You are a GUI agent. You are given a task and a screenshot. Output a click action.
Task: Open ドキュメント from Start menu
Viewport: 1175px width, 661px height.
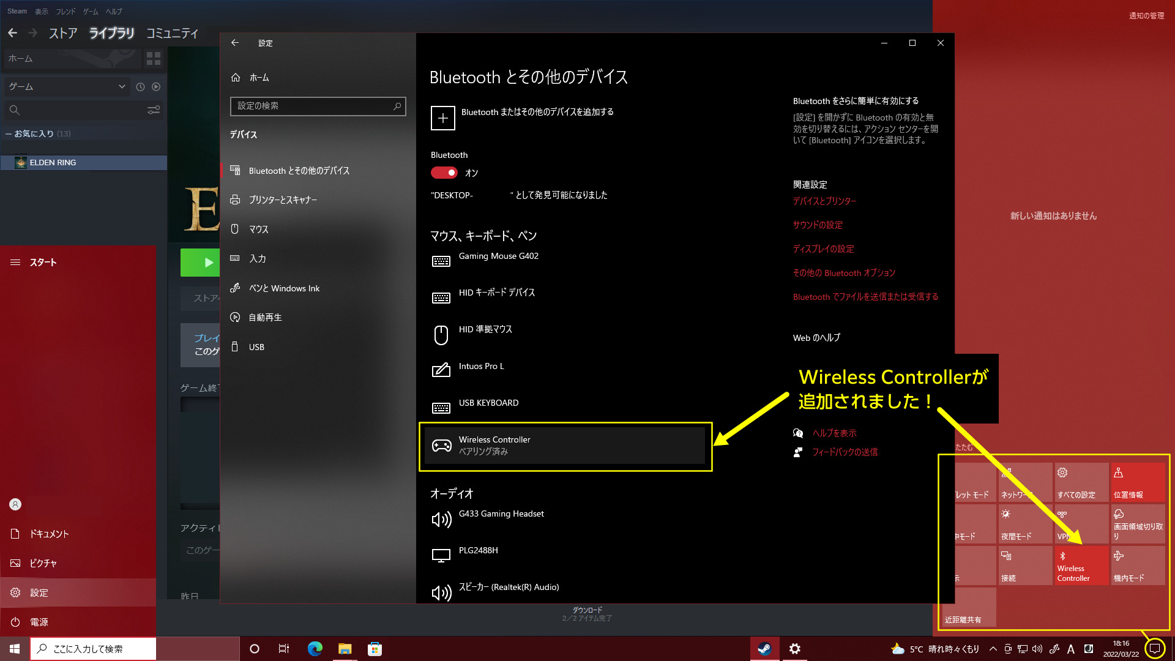[78, 534]
